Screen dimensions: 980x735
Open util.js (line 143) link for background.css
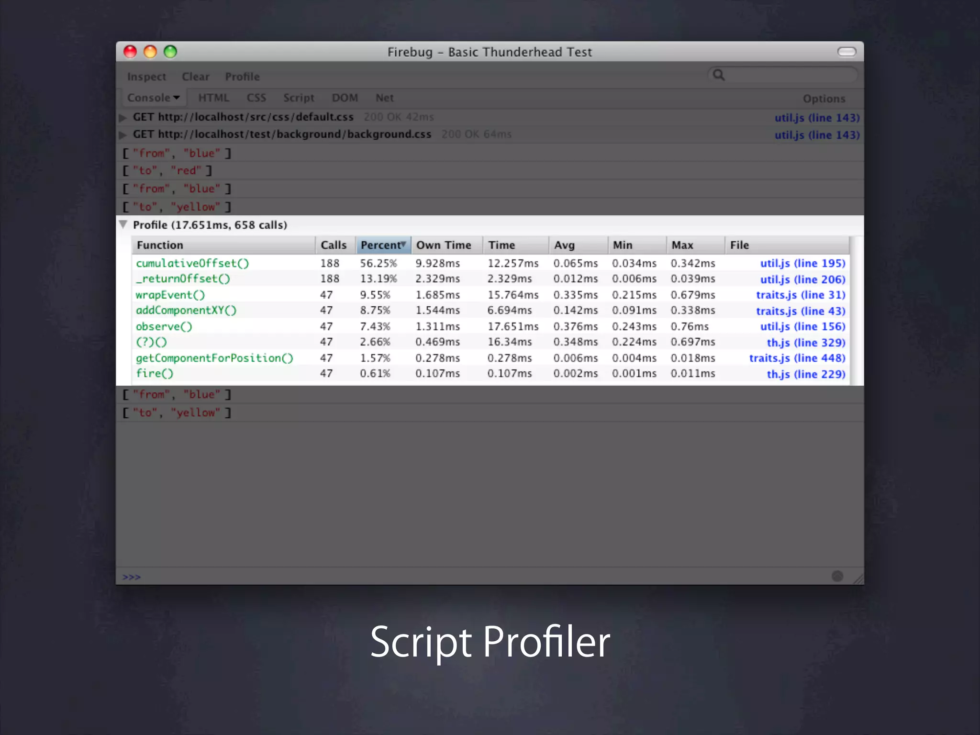tap(817, 135)
